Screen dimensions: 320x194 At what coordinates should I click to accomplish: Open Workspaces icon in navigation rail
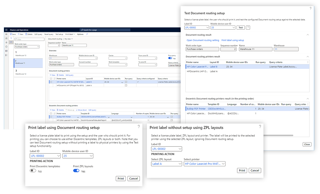[x=6, y=51]
